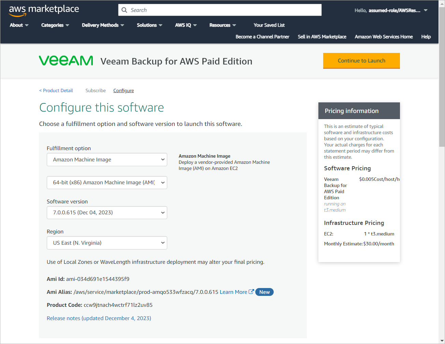This screenshot has width=445, height=344.
Task: Open the Solutions menu
Action: [149, 25]
